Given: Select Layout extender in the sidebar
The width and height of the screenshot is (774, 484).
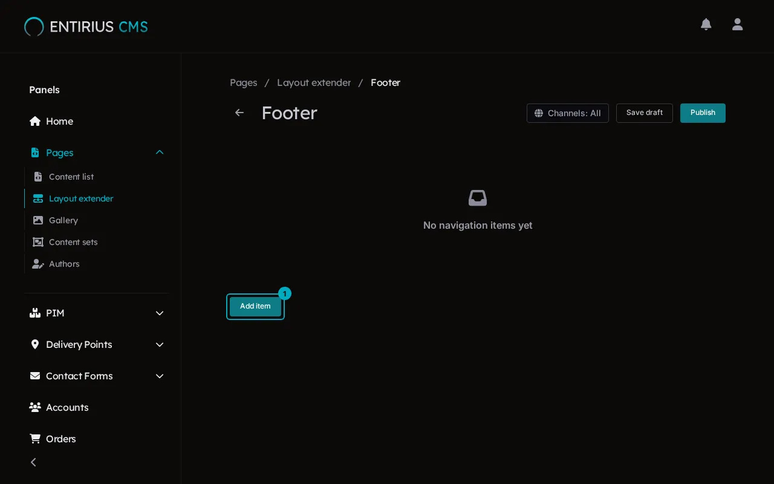Looking at the screenshot, I should (x=81, y=198).
